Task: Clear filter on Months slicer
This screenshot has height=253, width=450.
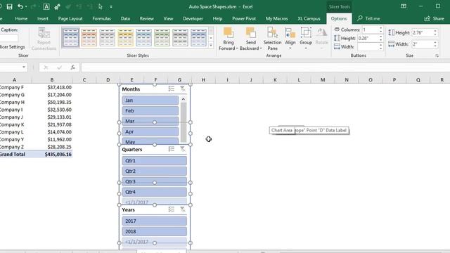Action: (183, 89)
